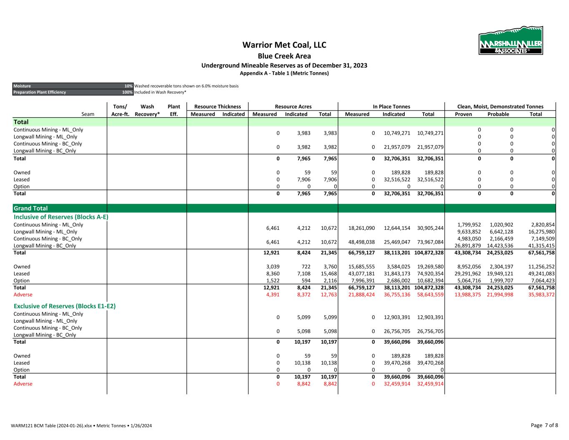Select the Warrior Met Coal, LLC title
569x440 pixels.
284,45
